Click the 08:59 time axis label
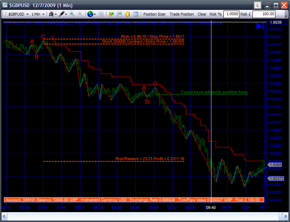This screenshot has height=222, width=290. (153, 208)
